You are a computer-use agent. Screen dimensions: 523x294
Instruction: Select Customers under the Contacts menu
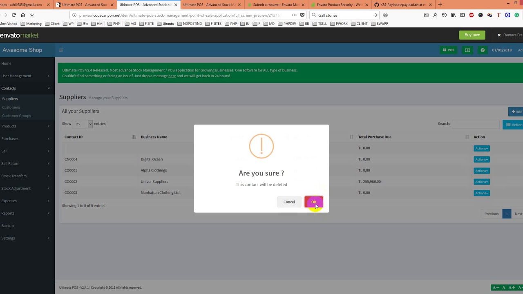(x=11, y=107)
